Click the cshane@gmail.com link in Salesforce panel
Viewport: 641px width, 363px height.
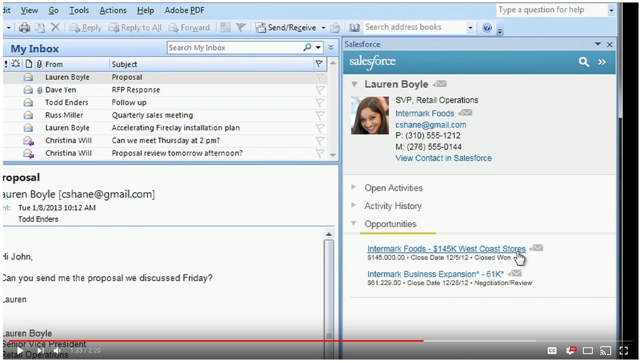430,124
